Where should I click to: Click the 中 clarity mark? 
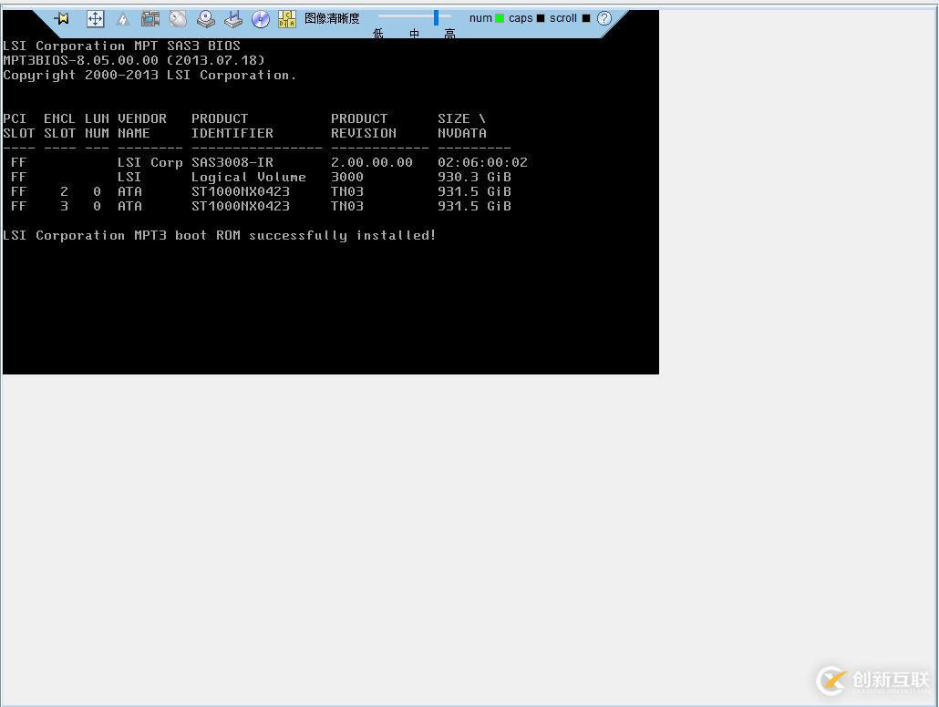tap(414, 34)
